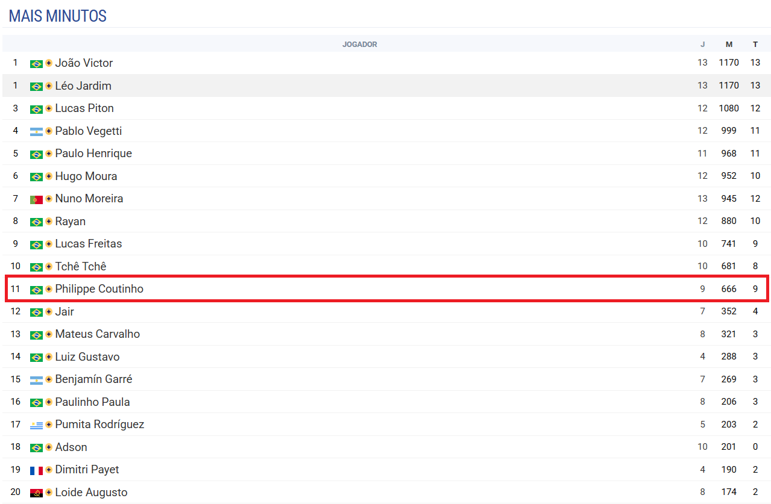Screen dimensions: 771x504
Task: Click the club crest beside Paulinho Paula
Action: coord(49,402)
